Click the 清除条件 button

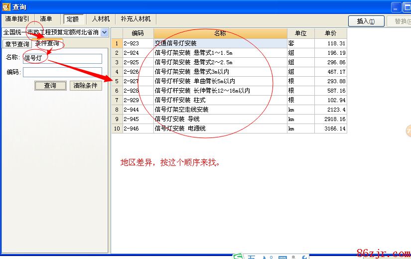[x=86, y=86]
